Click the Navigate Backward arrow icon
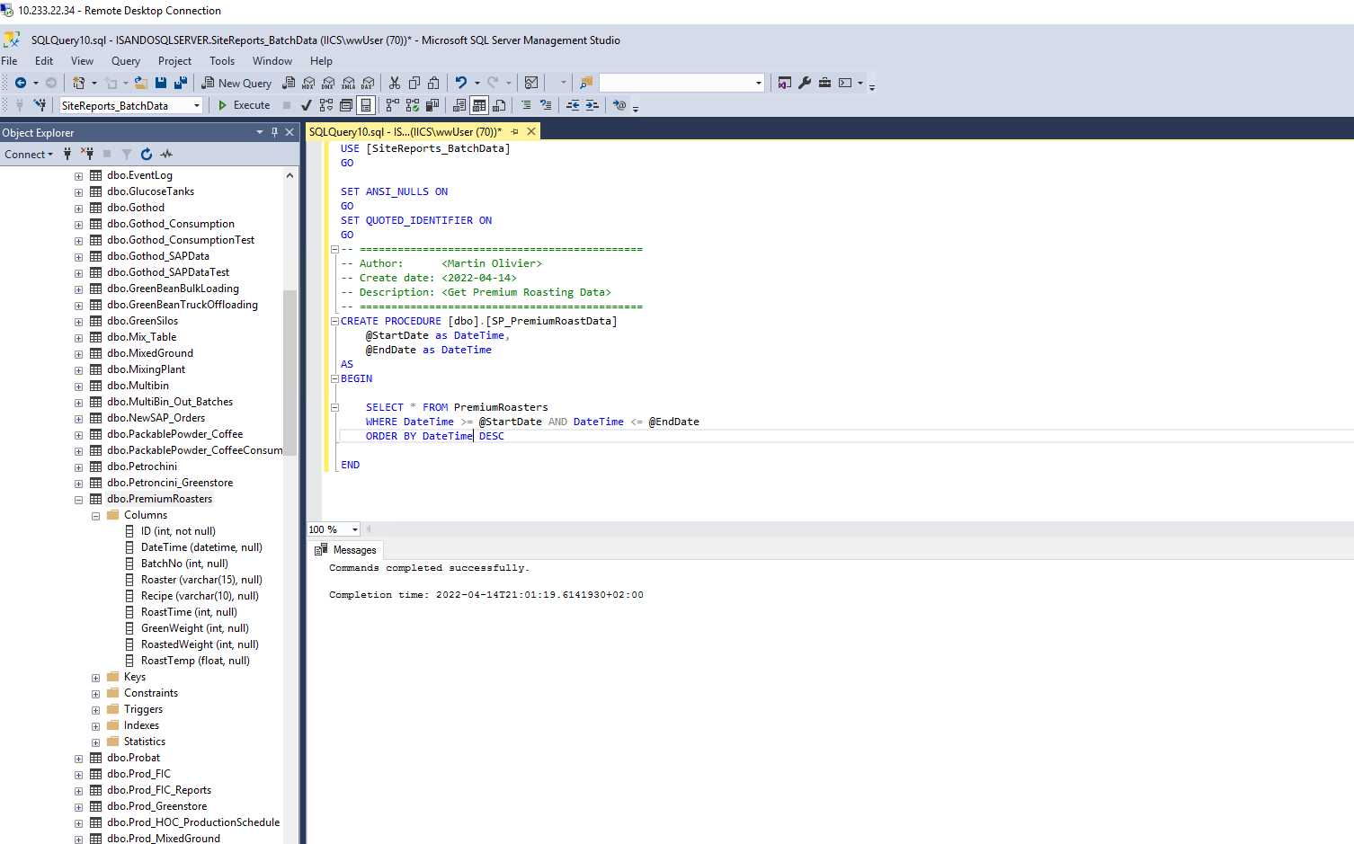The height and width of the screenshot is (844, 1354). (x=21, y=83)
